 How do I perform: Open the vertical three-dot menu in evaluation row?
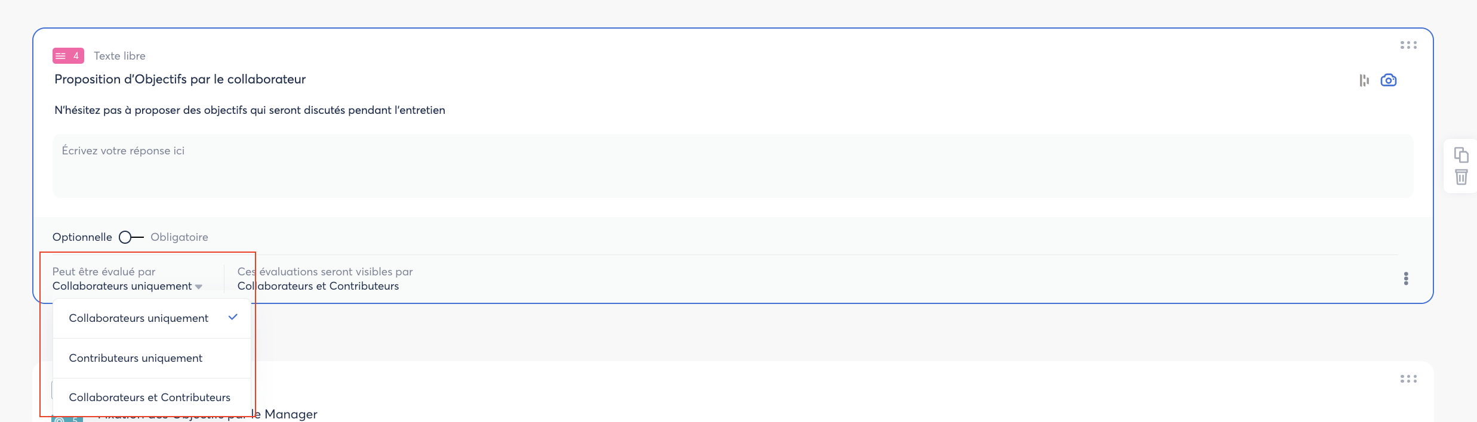[1406, 279]
